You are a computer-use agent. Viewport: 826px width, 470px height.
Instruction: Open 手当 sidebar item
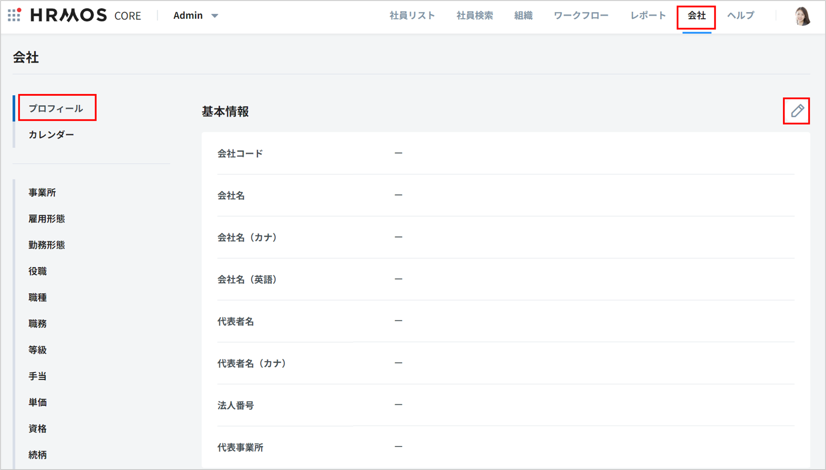click(38, 376)
